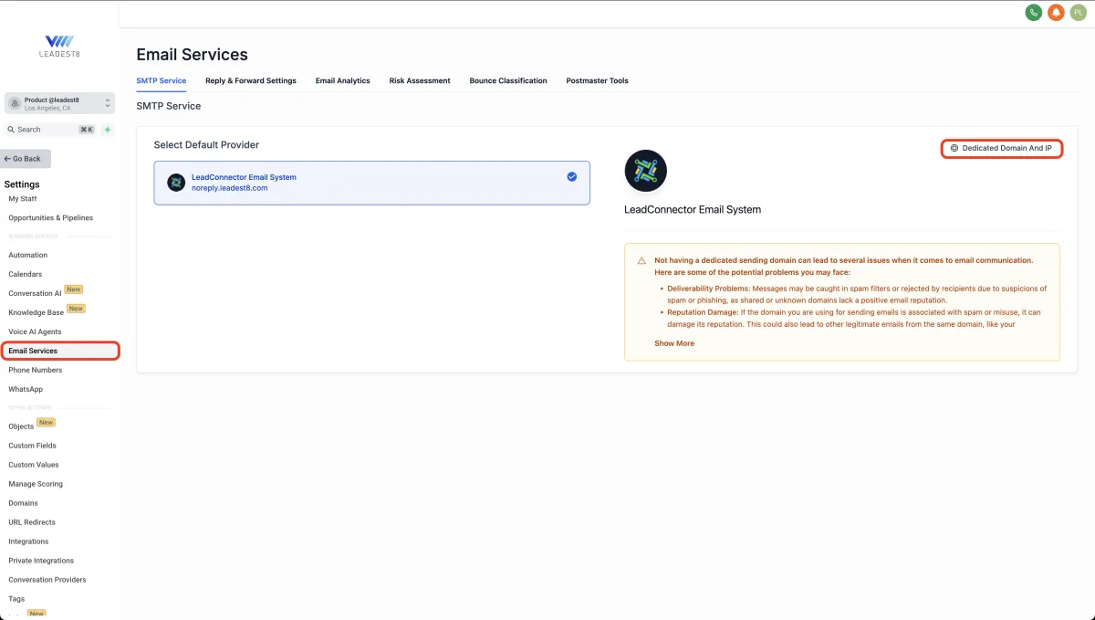1095x620 pixels.
Task: Open WhatsApp settings
Action: click(x=26, y=389)
